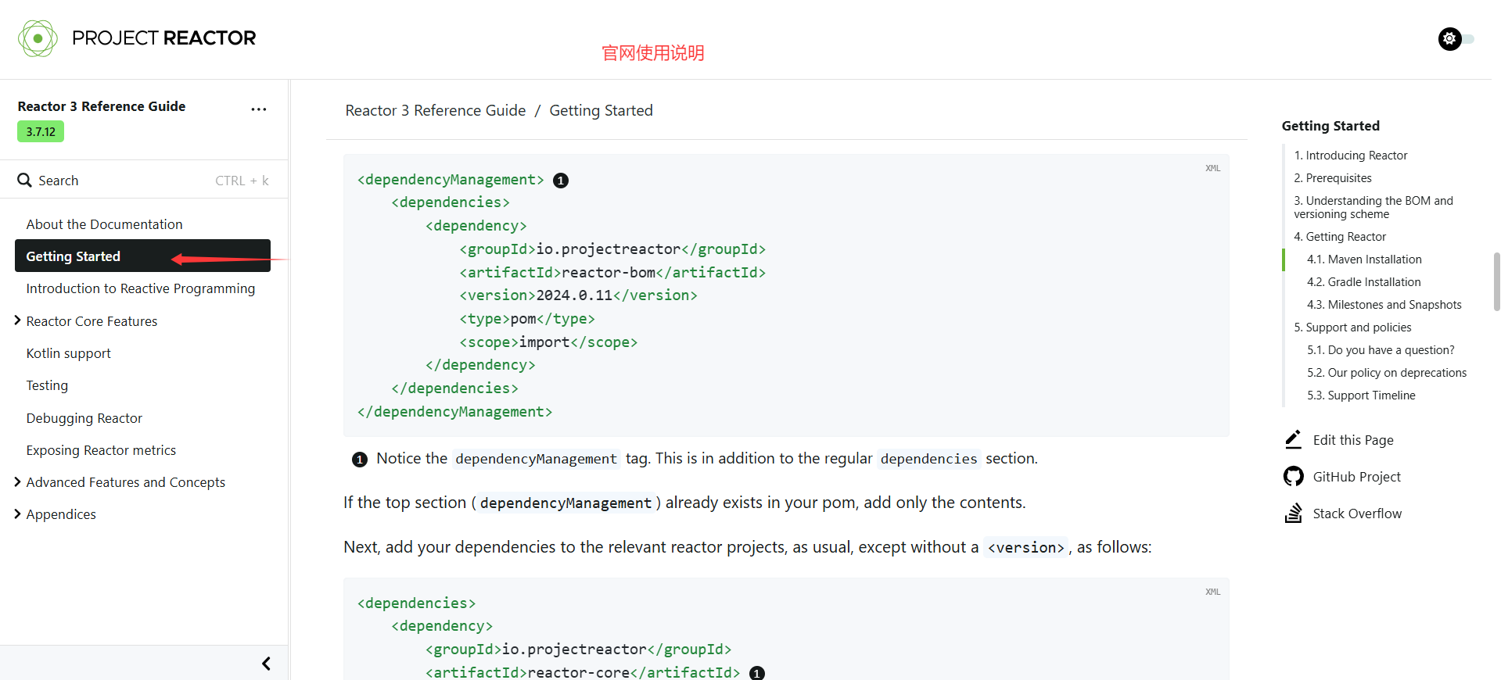Click the reactor-core artifactId line
1501x680 pixels.
pyautogui.click(x=583, y=672)
